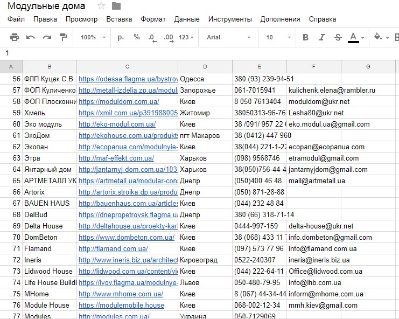Select cell Delta House

[50, 226]
